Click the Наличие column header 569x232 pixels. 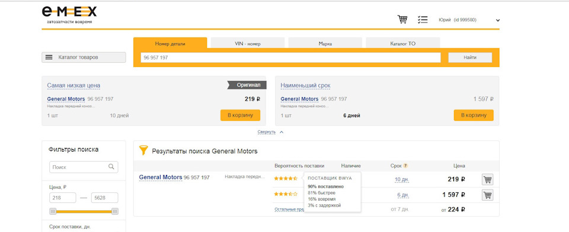pyautogui.click(x=351, y=166)
